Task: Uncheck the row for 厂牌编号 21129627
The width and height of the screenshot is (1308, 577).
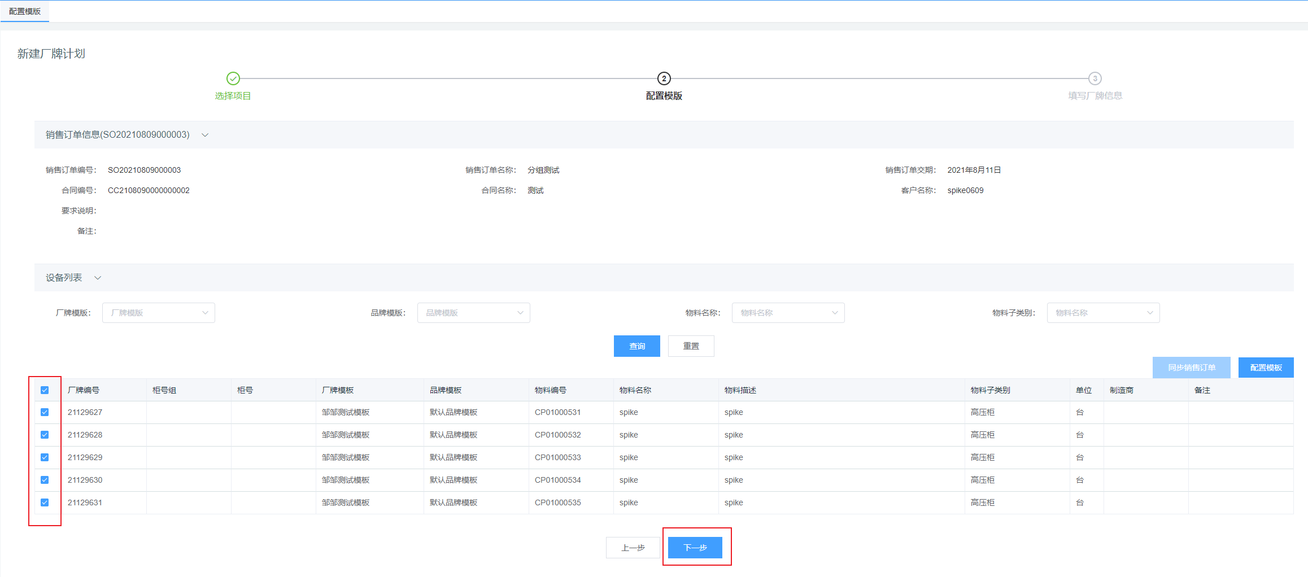Action: click(45, 412)
